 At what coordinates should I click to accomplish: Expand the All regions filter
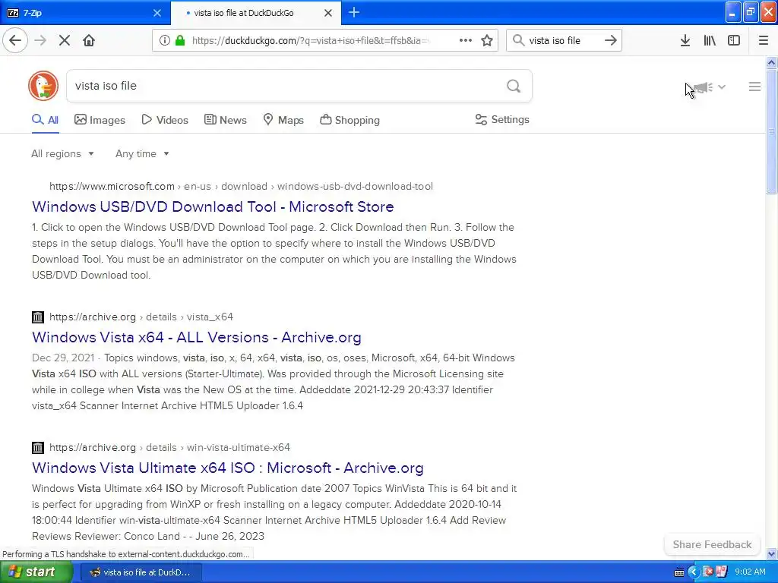[62, 153]
